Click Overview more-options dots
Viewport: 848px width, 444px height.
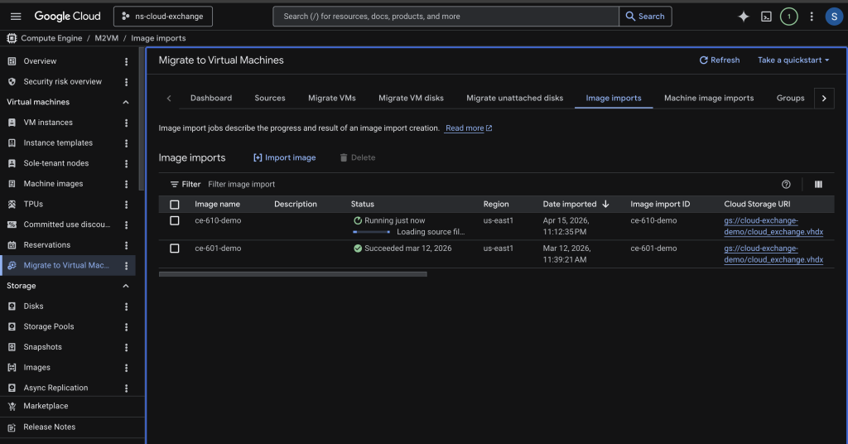tap(126, 61)
